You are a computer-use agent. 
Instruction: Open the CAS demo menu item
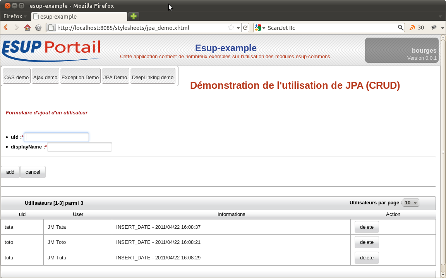click(x=16, y=77)
